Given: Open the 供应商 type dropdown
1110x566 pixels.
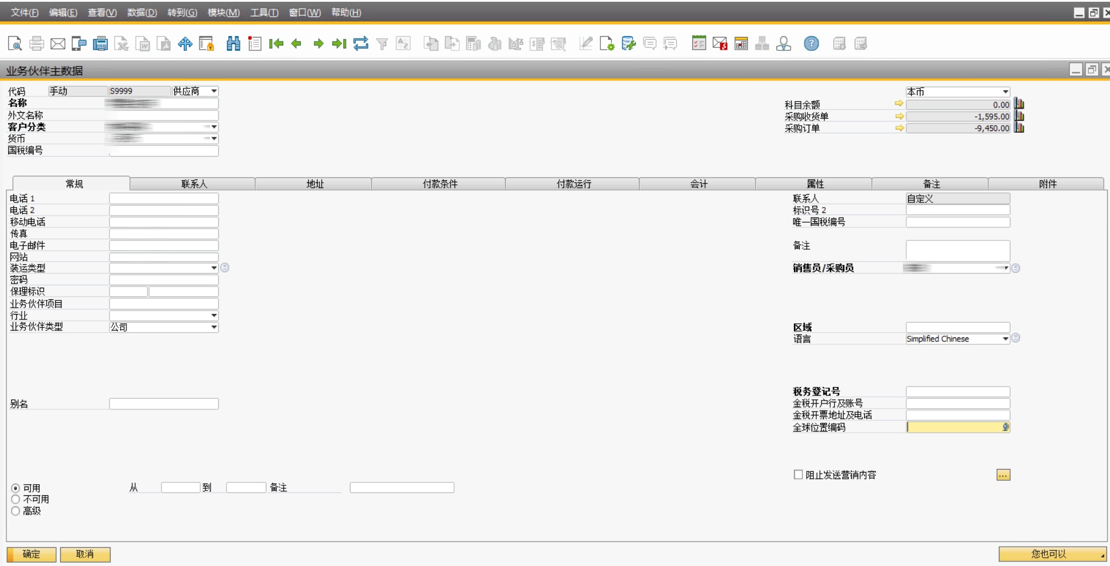Looking at the screenshot, I should 214,91.
